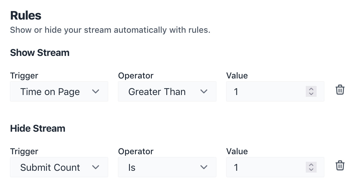Open the Submit Count trigger dropdown
356x187 pixels.
tap(59, 167)
